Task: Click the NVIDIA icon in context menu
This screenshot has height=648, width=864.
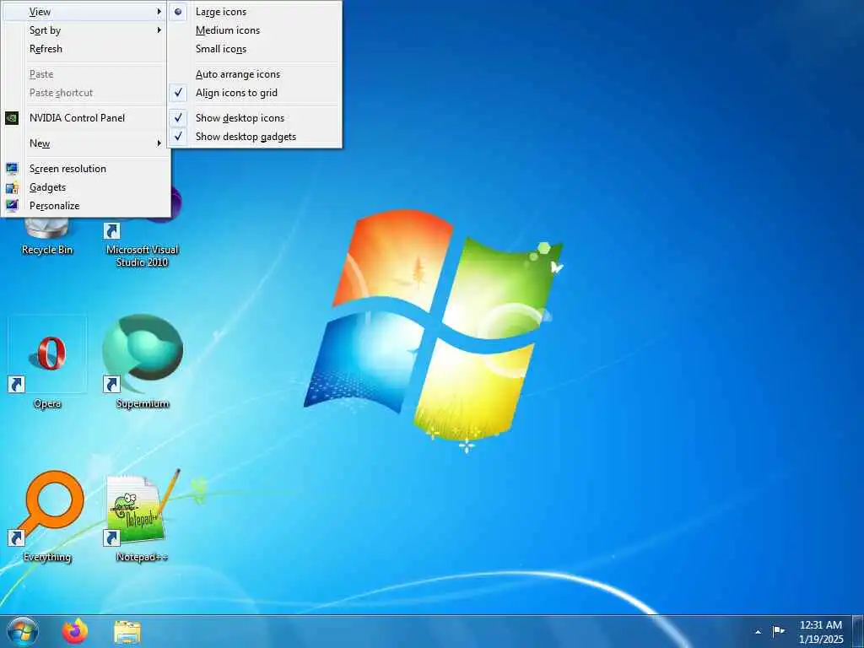Action: 12,118
